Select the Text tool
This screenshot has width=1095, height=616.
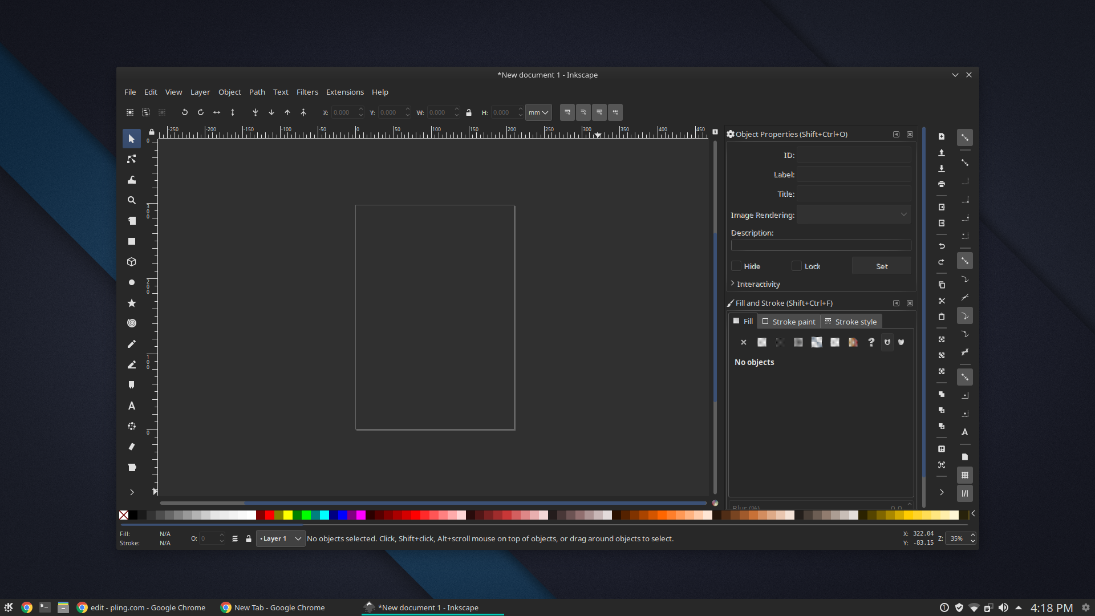pos(132,406)
